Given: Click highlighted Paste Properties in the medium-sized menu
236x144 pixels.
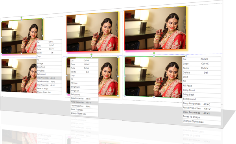Looking at the screenshot, I should [x=84, y=103].
